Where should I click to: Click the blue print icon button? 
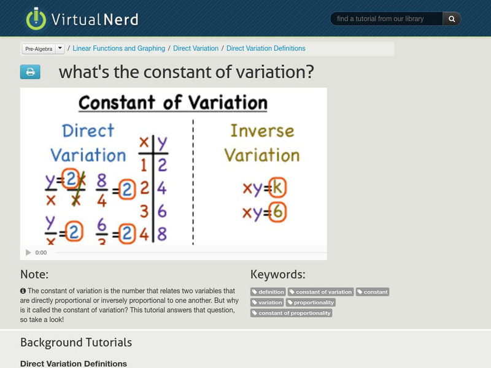point(30,72)
